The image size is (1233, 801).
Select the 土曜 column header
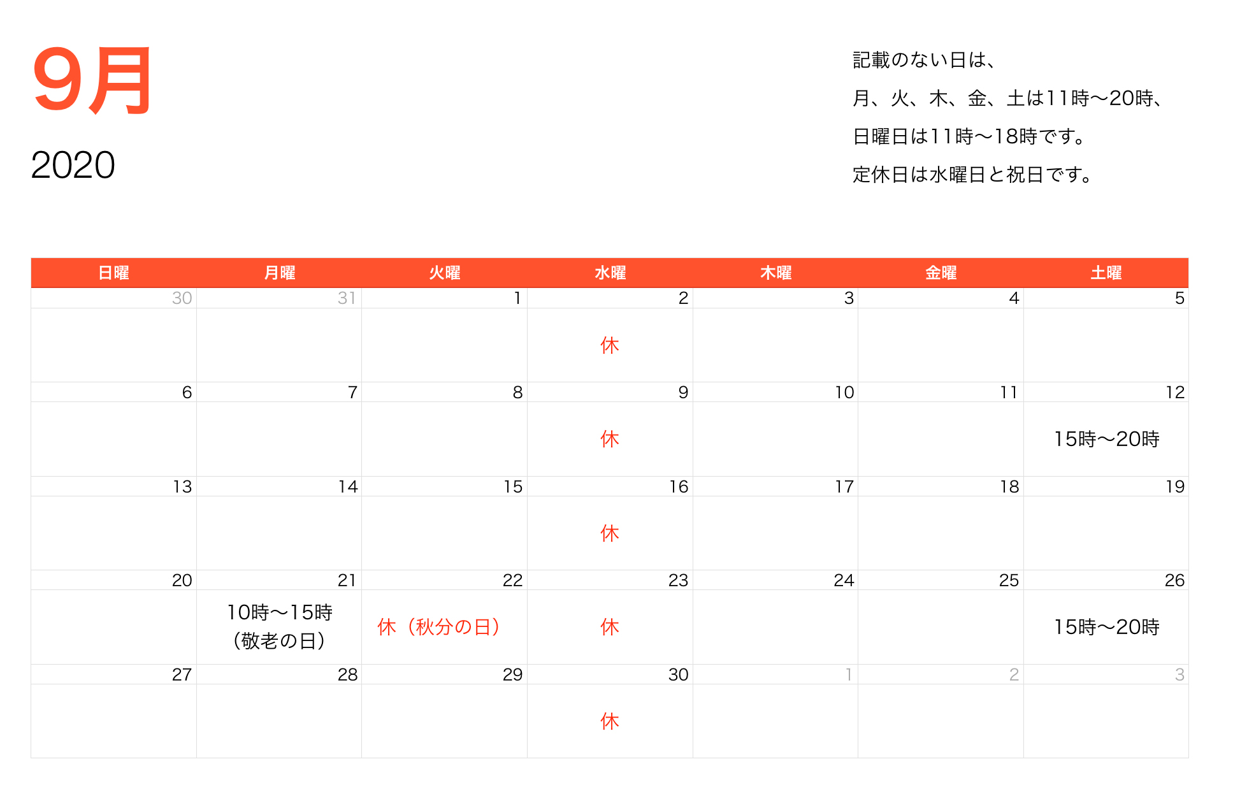coord(1106,272)
